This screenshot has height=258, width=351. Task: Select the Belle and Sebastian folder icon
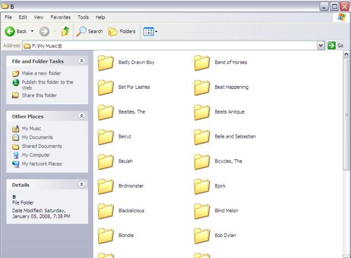point(201,137)
